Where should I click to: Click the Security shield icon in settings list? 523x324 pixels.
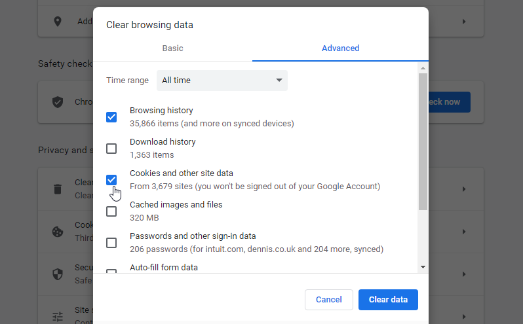pos(58,274)
